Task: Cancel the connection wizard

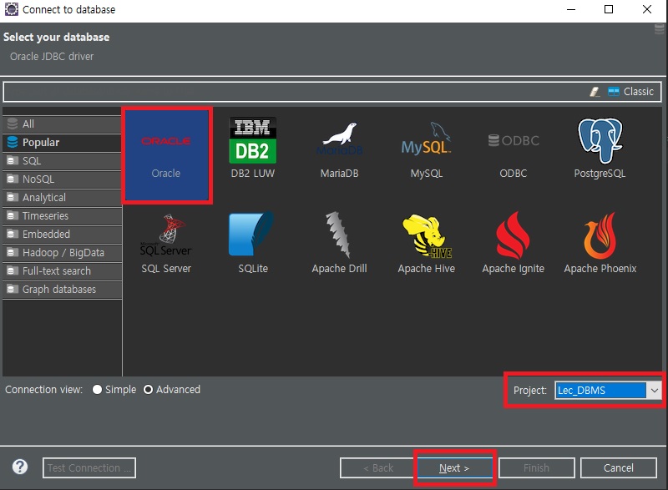Action: pos(618,467)
